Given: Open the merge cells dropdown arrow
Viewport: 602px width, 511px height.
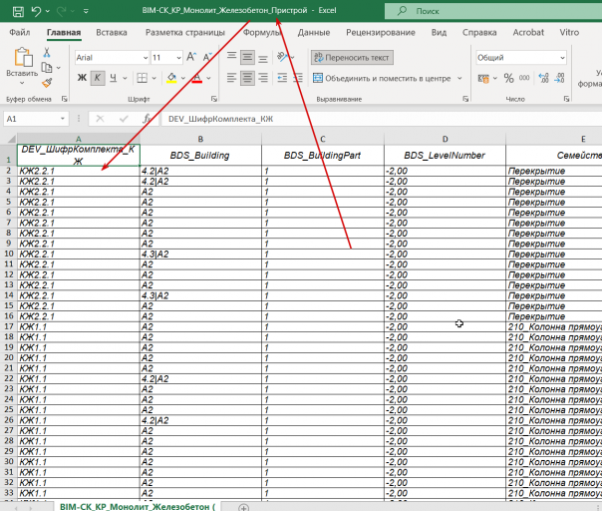Looking at the screenshot, I should tap(459, 78).
